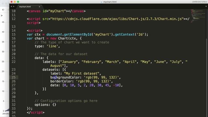Click the Configuration options comment

pyautogui.click(x=66, y=101)
